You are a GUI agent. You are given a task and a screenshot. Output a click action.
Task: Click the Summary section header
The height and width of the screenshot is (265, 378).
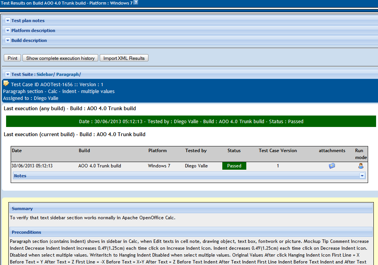click(191, 209)
